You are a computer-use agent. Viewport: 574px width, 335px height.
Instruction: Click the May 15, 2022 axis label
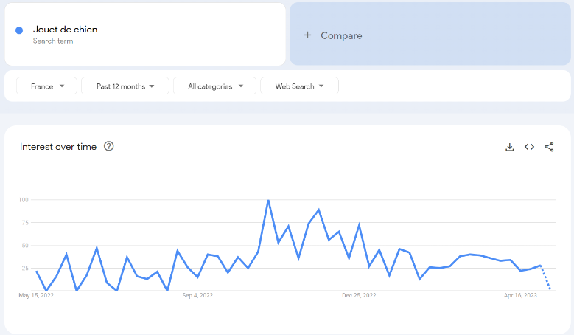[36, 295]
